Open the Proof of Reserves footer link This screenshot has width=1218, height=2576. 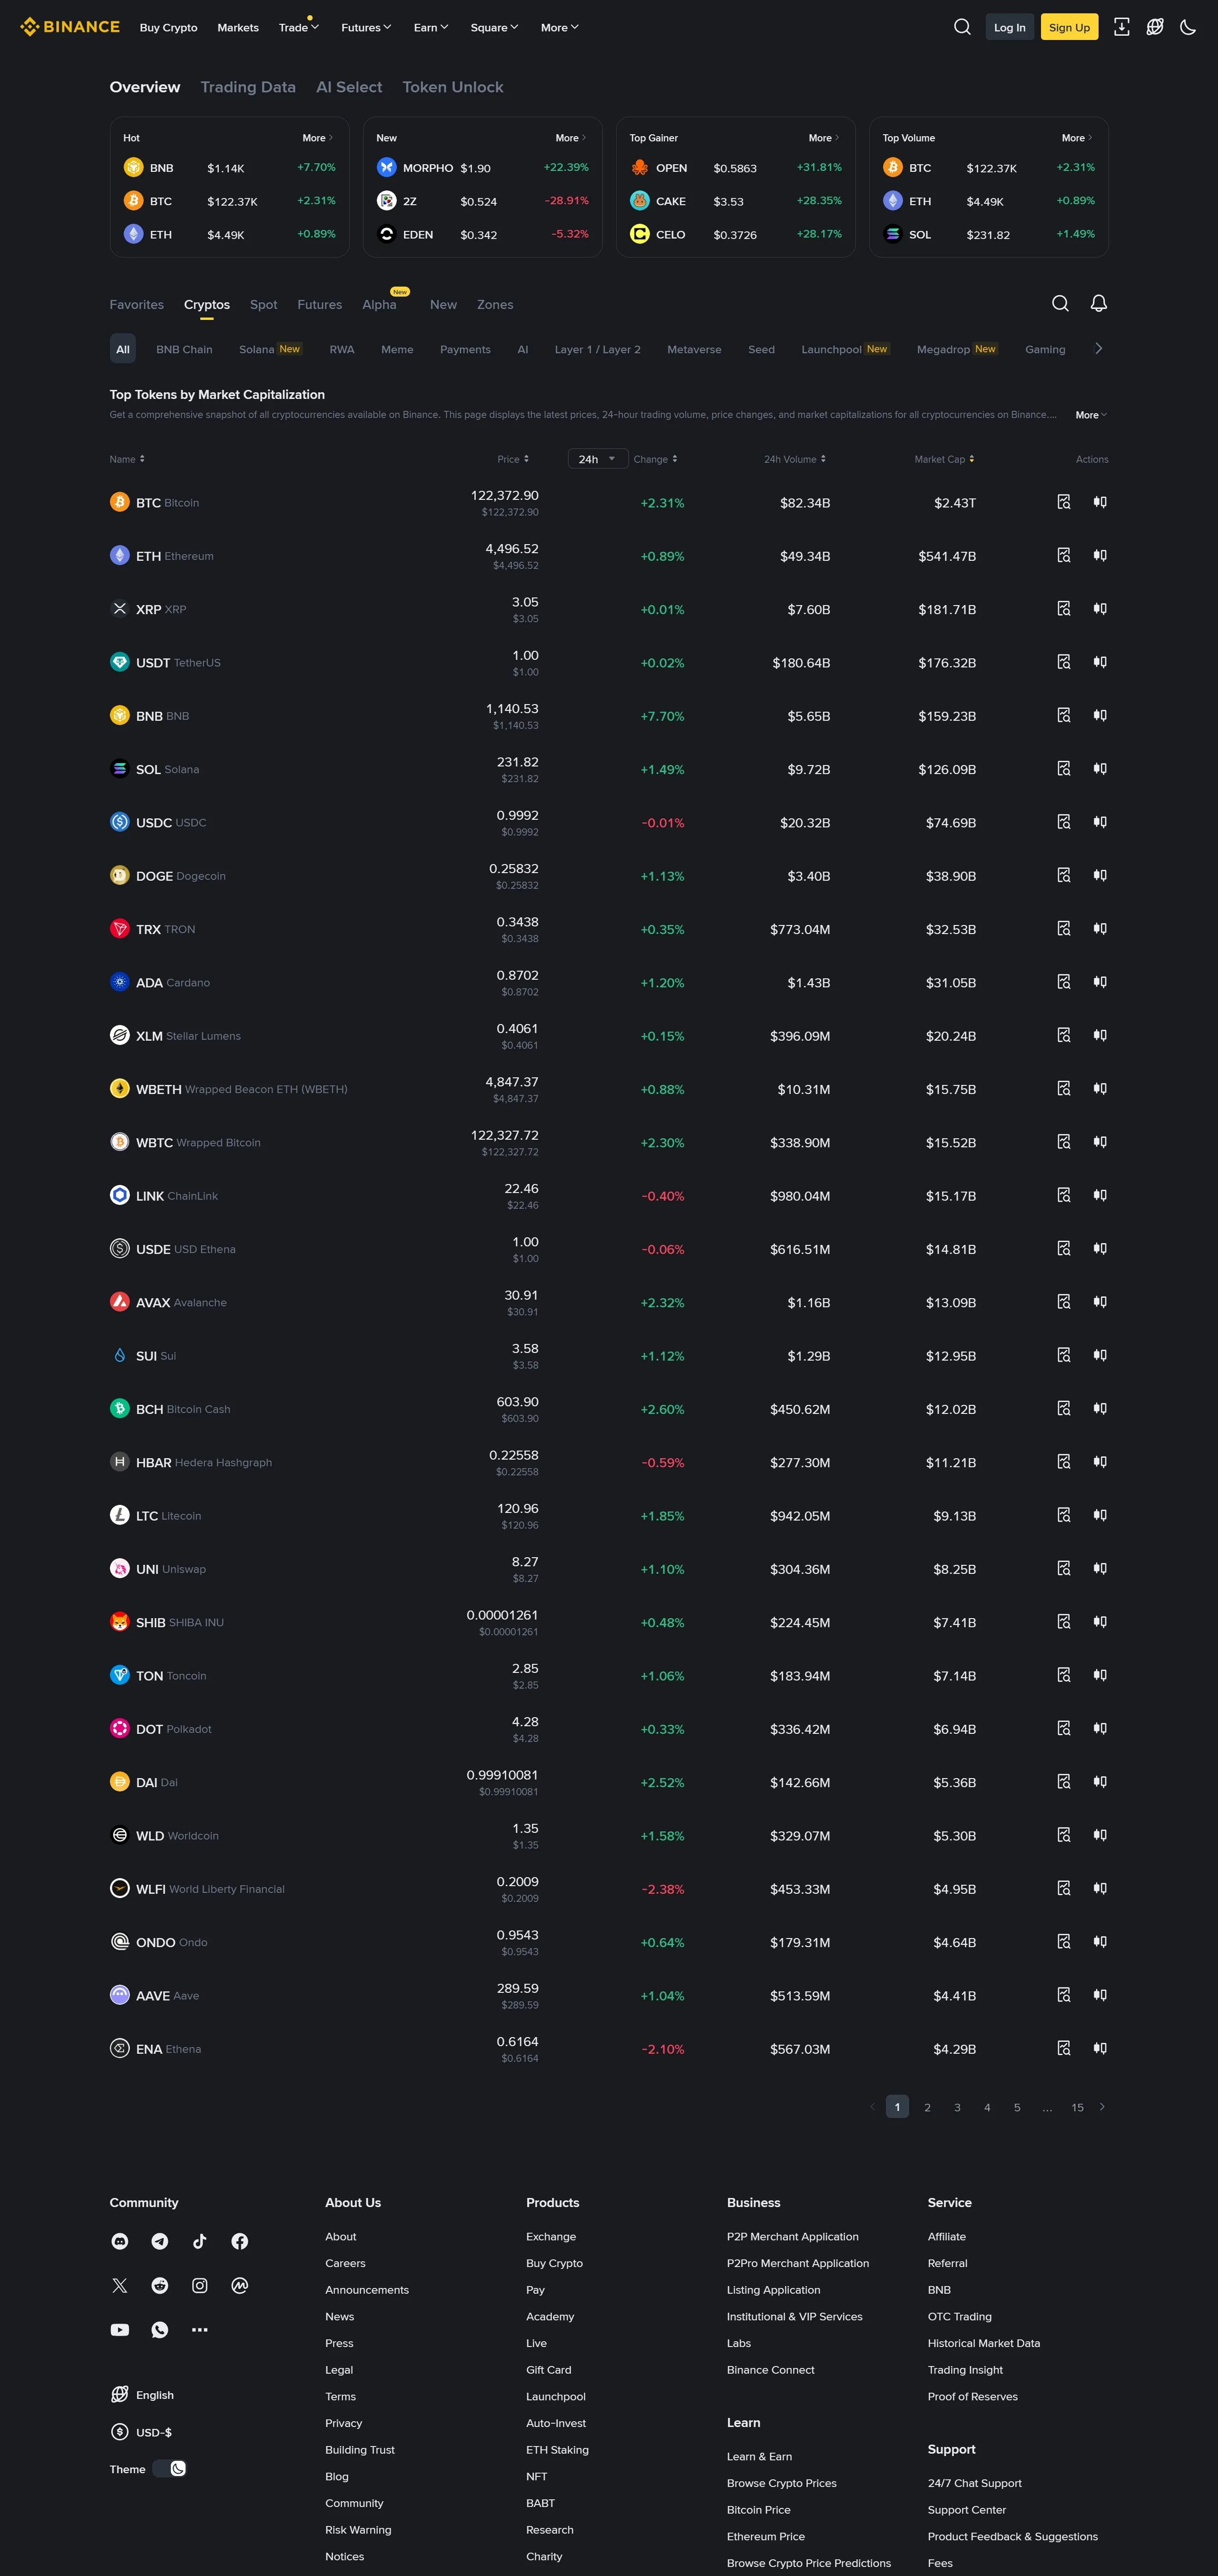pos(972,2396)
